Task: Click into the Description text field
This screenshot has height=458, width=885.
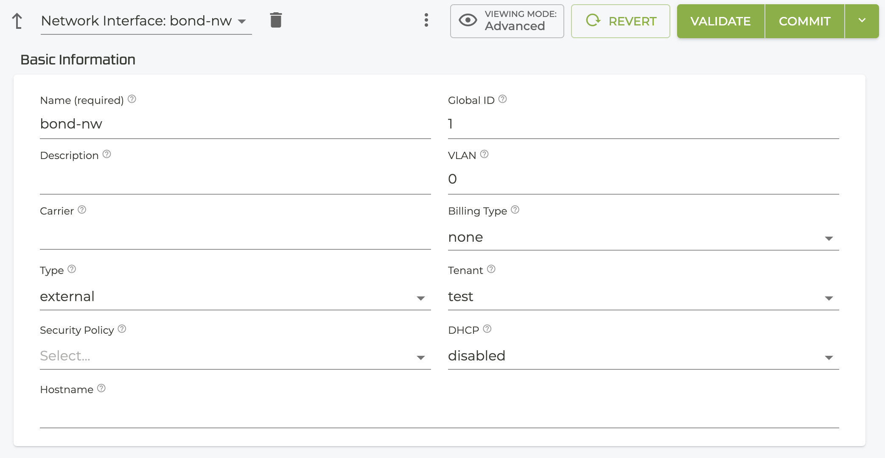Action: coord(235,180)
